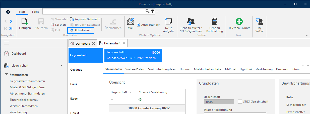Open Telefonauskunft green plus icon

point(239,21)
